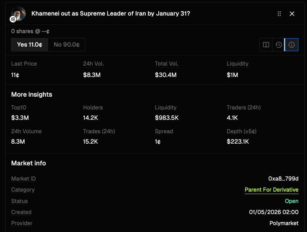Viewport: 307px width, 232px height.
Task: Open the trade history clock icon
Action: pos(279,45)
